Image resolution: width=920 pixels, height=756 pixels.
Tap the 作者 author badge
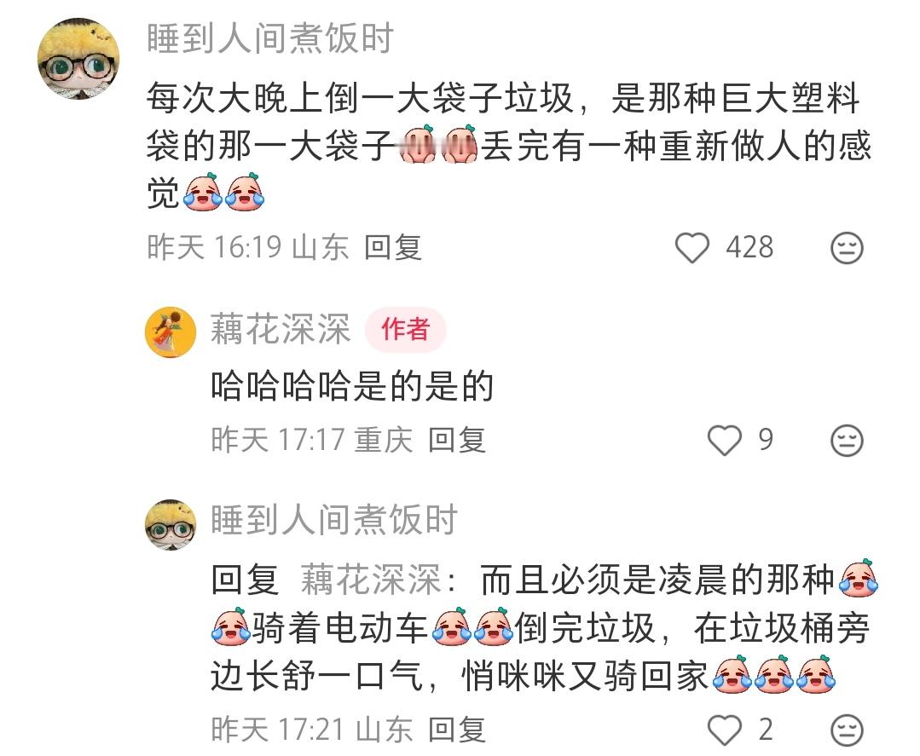pos(406,330)
